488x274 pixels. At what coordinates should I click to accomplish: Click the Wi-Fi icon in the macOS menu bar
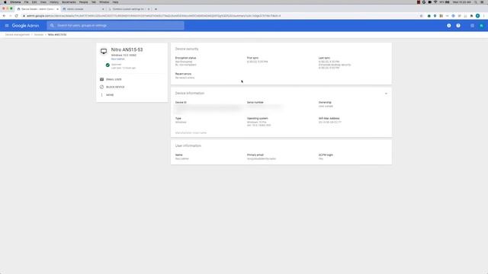click(435, 2)
